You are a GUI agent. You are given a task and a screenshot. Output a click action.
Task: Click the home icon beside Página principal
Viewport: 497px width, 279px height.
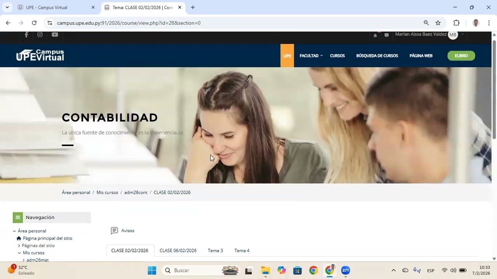[19, 238]
